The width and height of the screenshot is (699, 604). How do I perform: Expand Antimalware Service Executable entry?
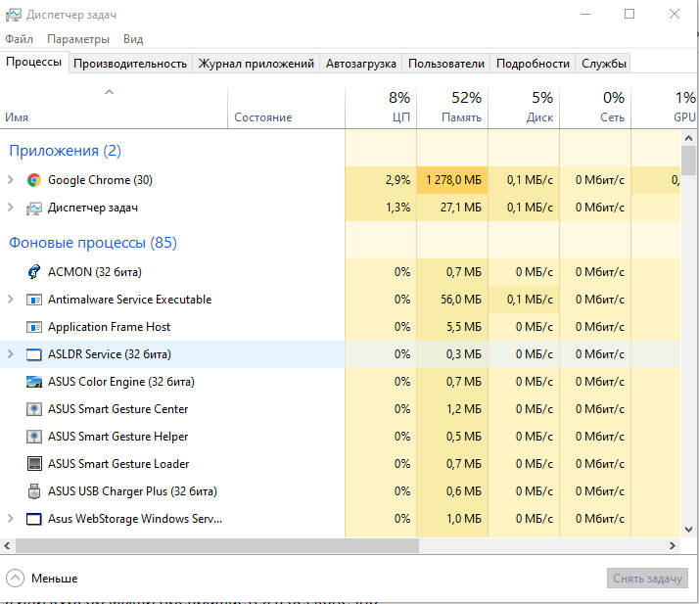tap(10, 300)
